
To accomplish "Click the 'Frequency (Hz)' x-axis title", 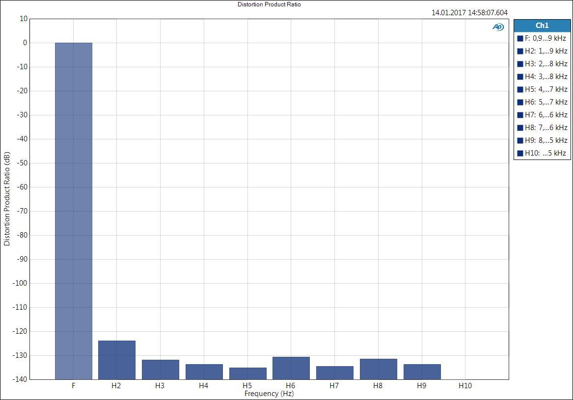I will [x=269, y=394].
